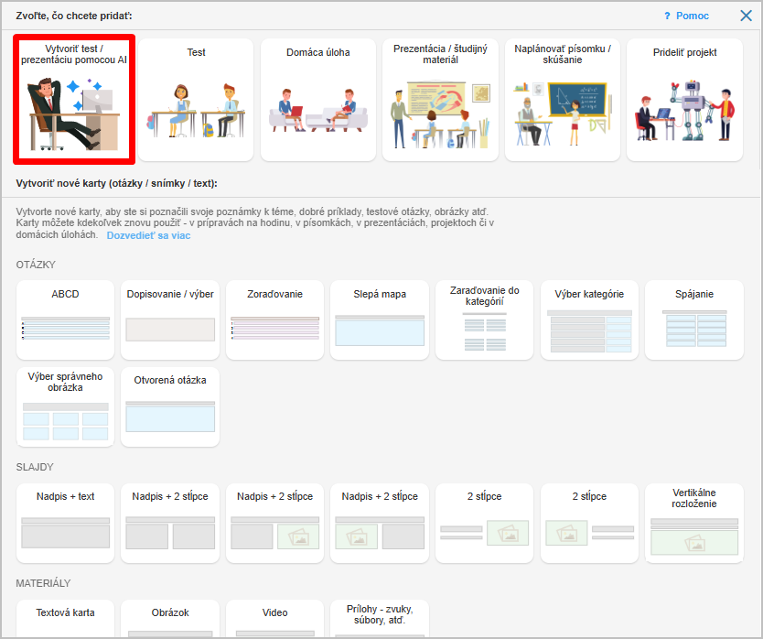The height and width of the screenshot is (639, 763).
Task: Open the Pomoc help link
Action: click(x=686, y=16)
